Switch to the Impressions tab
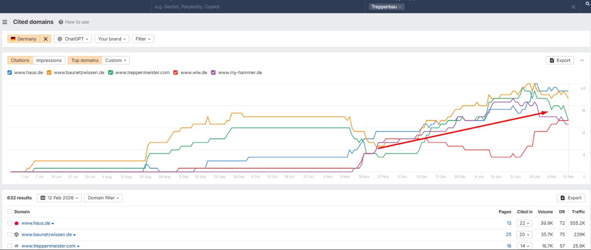The image size is (591, 250). pyautogui.click(x=49, y=61)
